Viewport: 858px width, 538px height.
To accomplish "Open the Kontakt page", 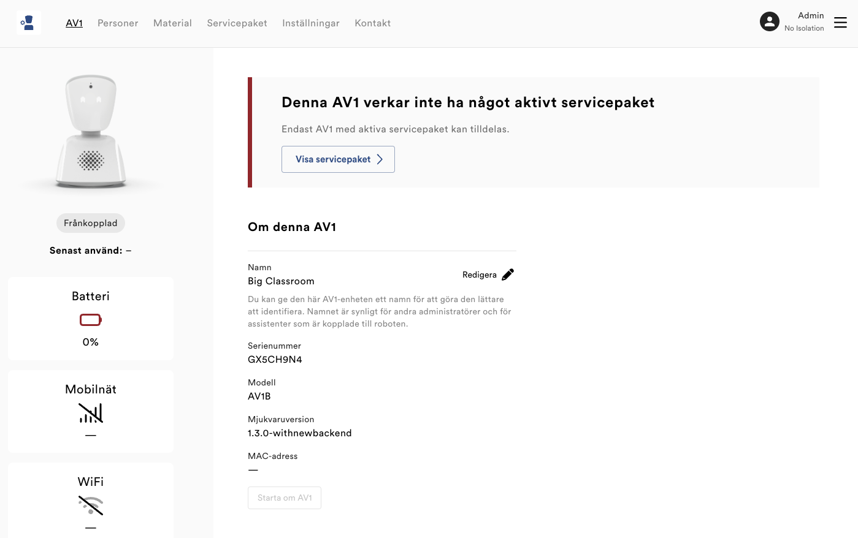I will 373,23.
